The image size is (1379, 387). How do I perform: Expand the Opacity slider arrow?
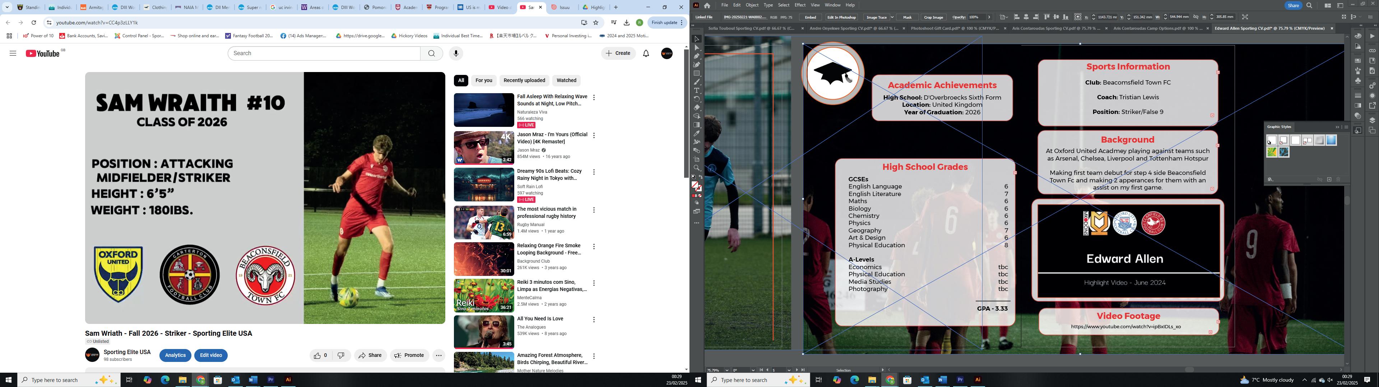tap(989, 17)
